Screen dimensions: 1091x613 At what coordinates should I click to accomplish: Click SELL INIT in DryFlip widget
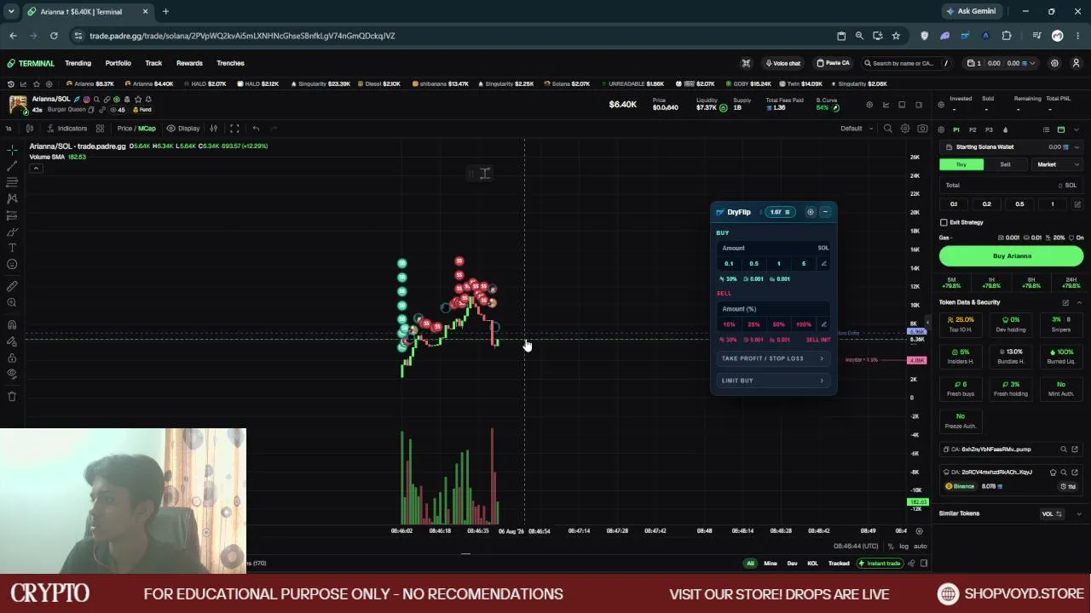[817, 340]
